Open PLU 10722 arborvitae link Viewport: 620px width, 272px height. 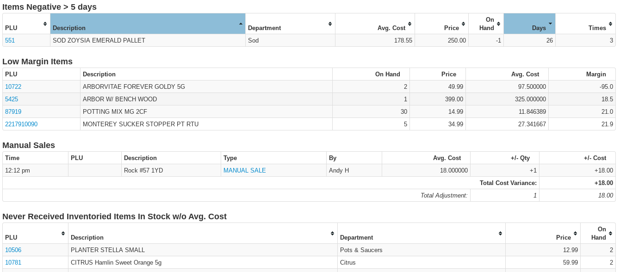point(13,87)
